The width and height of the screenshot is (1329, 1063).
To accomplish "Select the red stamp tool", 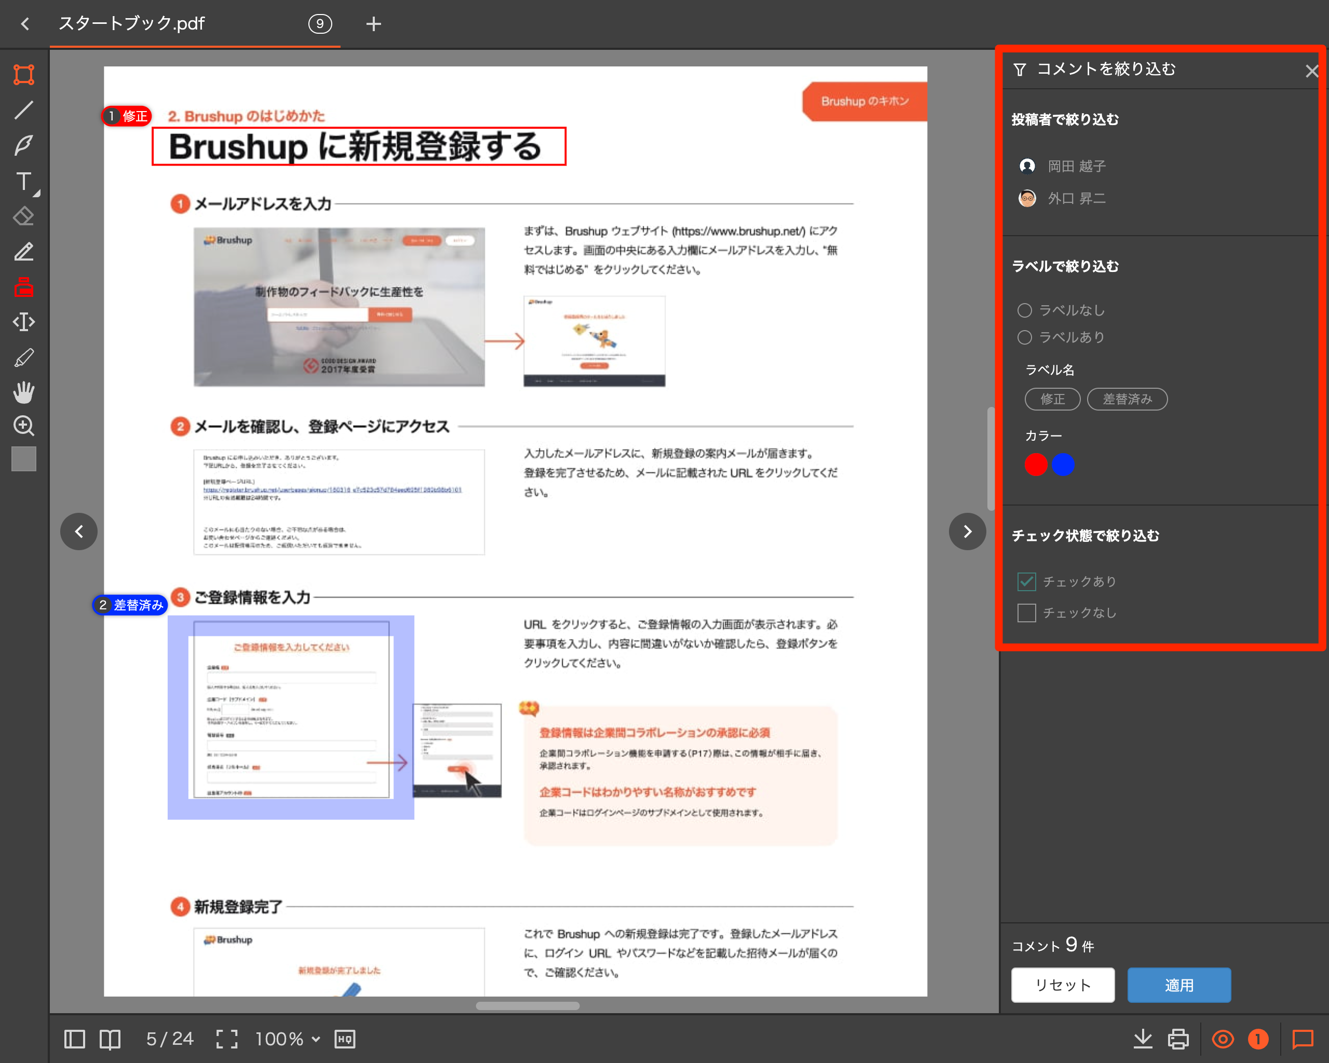I will point(24,287).
